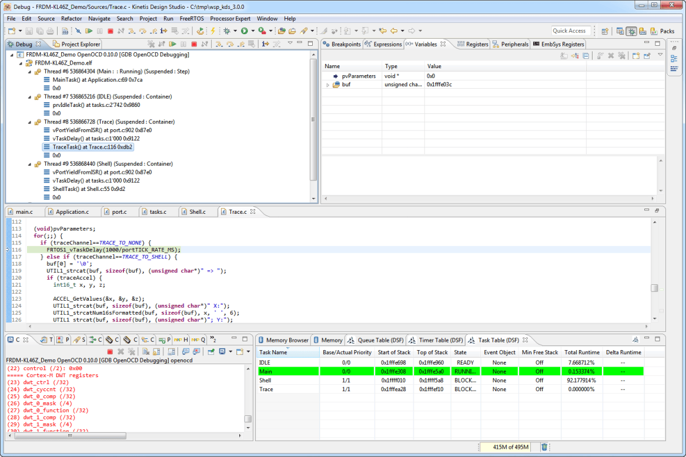
Task: Click the bug Debug launch icon in toolbar
Action: 227,31
